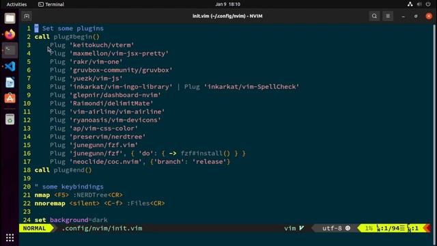Click the NORMAL mode indicator in statusline

coord(34,228)
